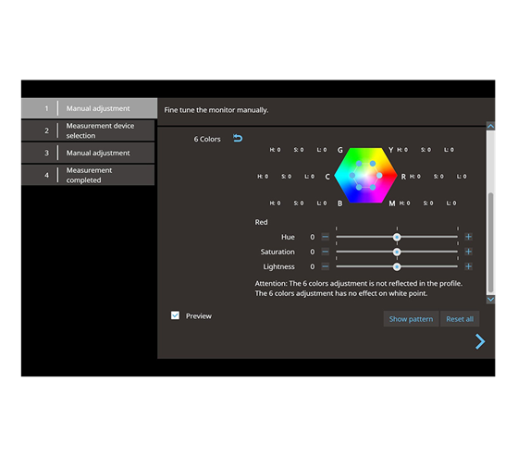Increase Lightness with the plus button
The image size is (518, 456).
[468, 266]
